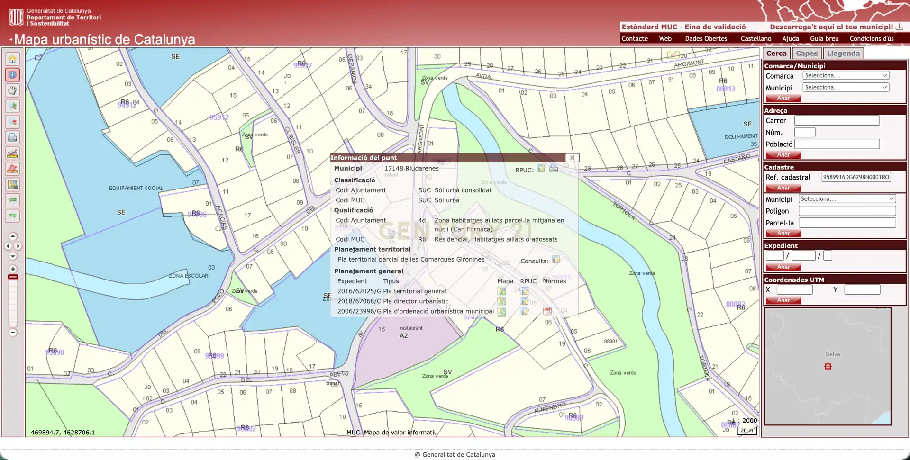This screenshot has width=910, height=460.
Task: Click the UTM X coordinate field
Action: pos(795,289)
